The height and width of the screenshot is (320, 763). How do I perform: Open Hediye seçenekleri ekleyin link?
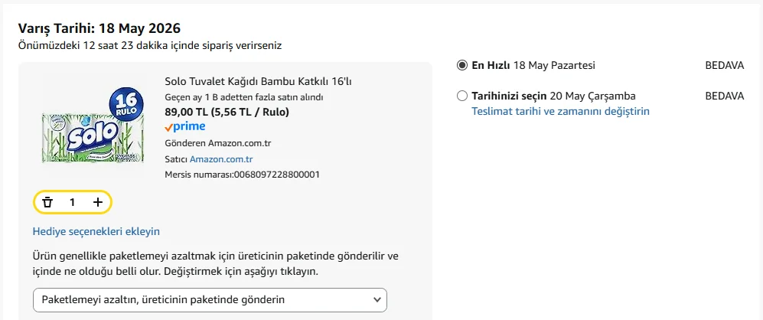point(96,231)
